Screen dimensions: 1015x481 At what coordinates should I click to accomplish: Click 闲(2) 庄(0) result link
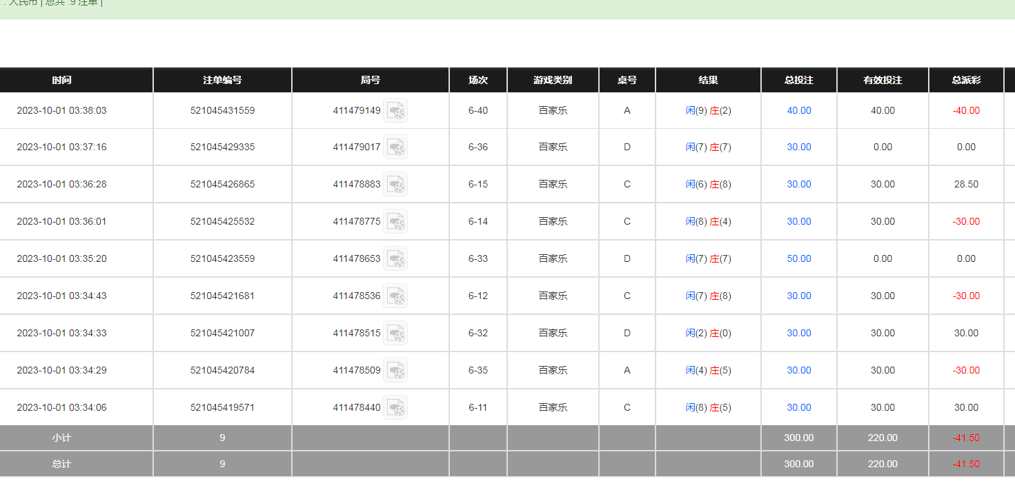tap(708, 333)
